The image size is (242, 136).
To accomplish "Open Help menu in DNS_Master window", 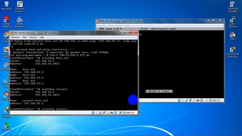I will 42,37.
